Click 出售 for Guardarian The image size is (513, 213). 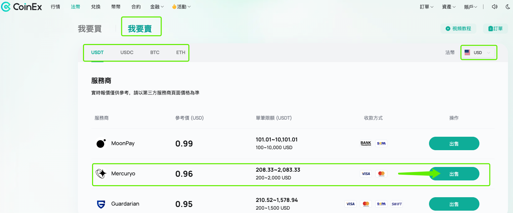click(x=454, y=204)
